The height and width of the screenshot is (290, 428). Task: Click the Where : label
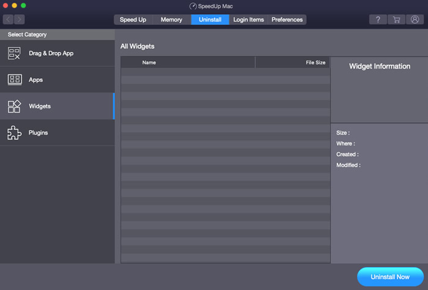[345, 144]
